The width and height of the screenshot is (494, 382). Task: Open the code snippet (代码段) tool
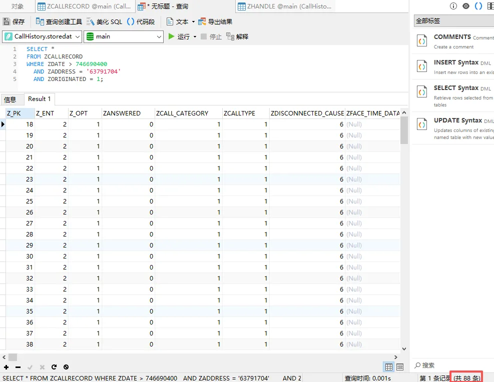click(141, 21)
